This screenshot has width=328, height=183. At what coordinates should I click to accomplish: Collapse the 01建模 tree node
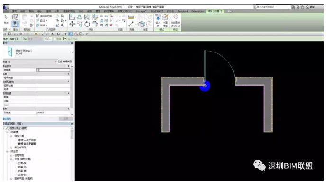click(7, 132)
